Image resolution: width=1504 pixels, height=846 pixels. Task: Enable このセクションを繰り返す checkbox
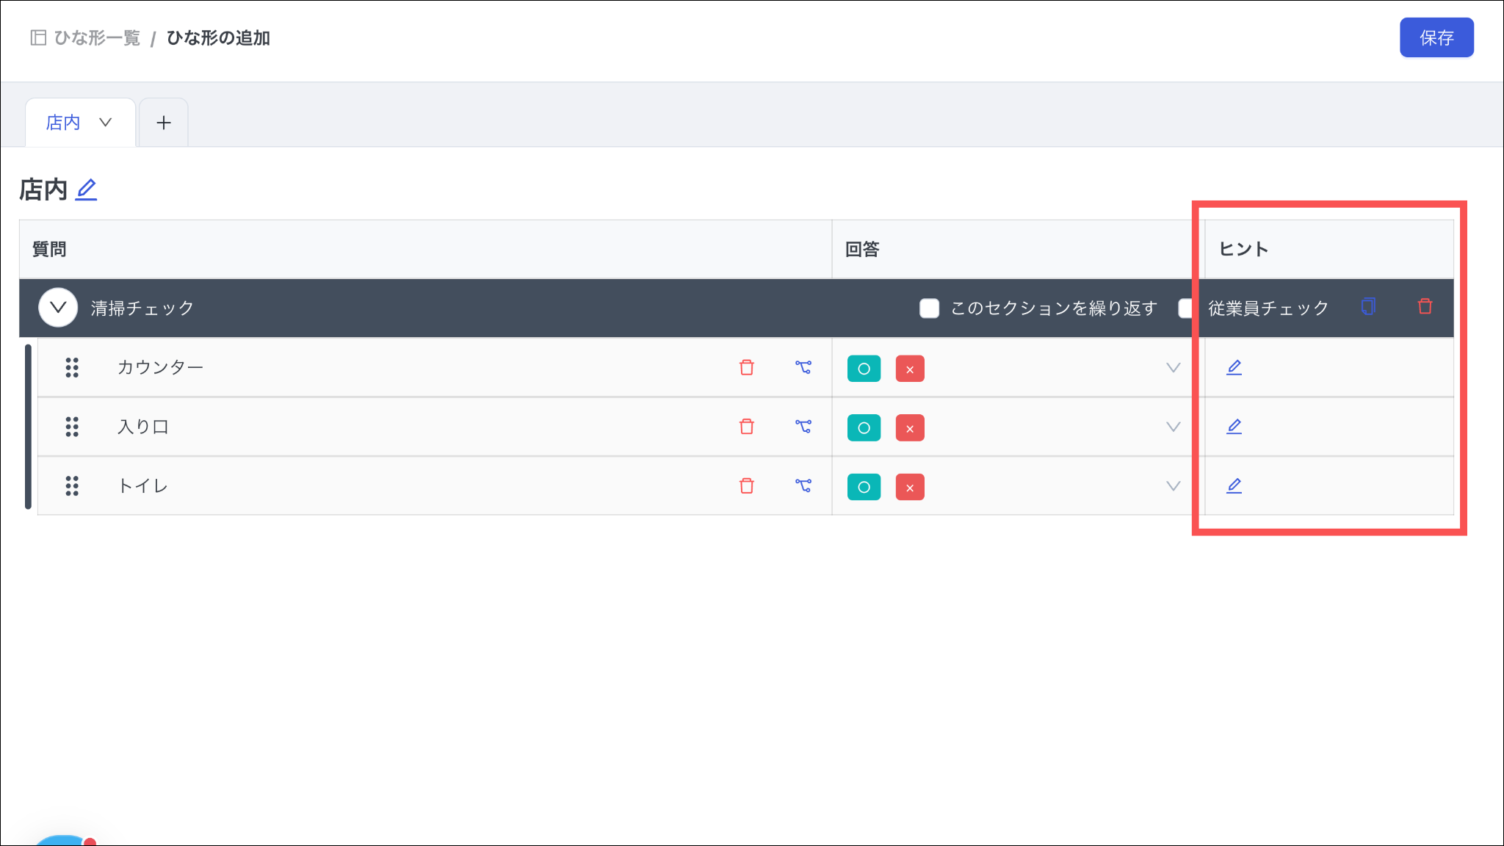click(929, 308)
